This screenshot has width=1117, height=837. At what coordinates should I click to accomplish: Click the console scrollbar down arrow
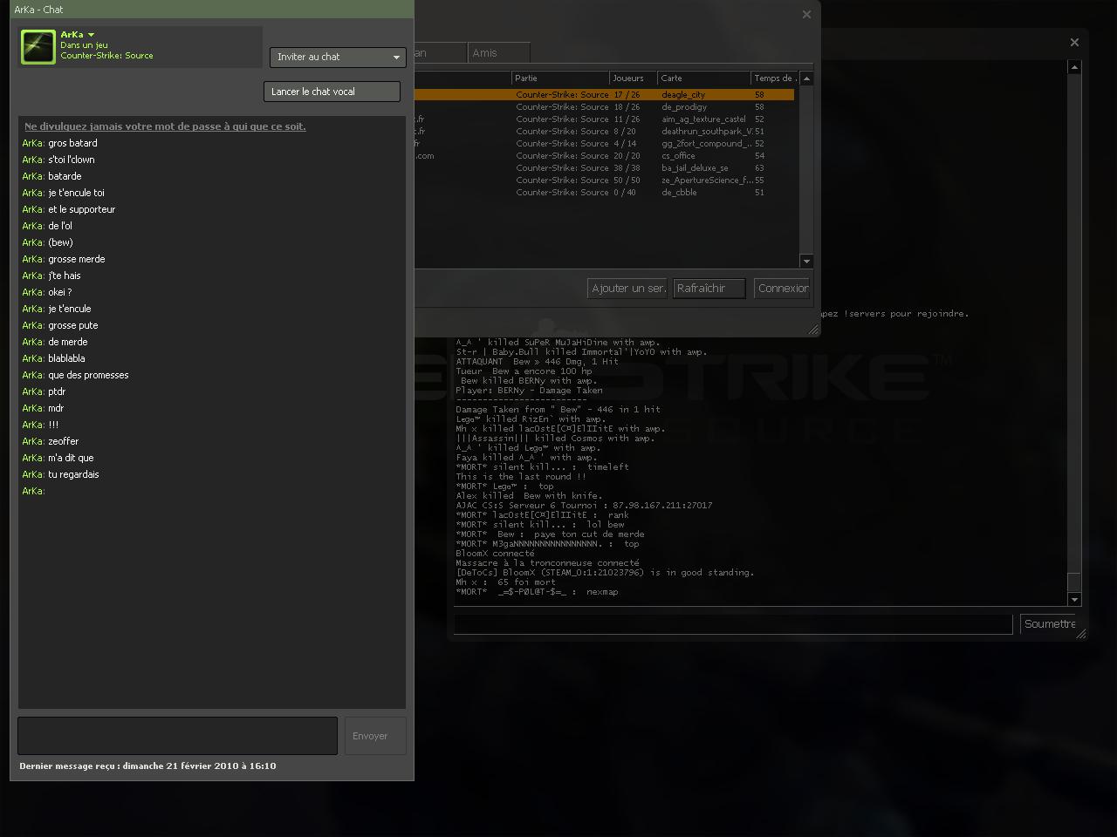click(x=1074, y=599)
